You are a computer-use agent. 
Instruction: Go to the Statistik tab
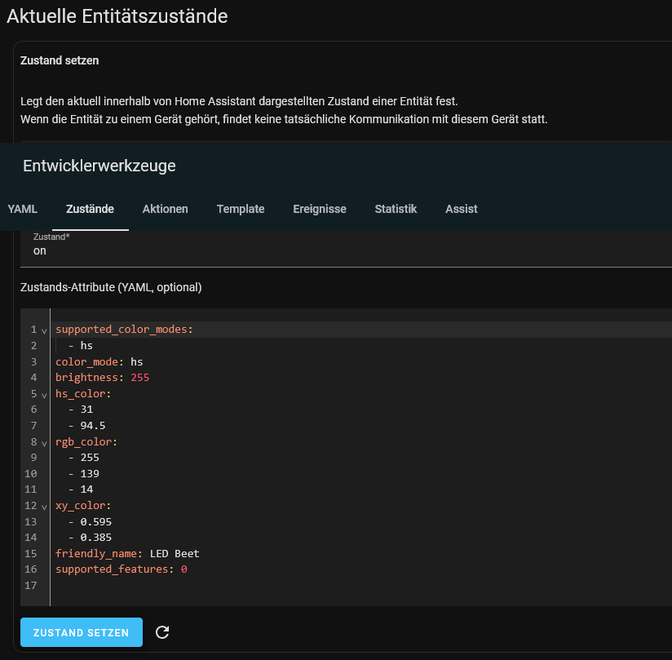pyautogui.click(x=396, y=209)
